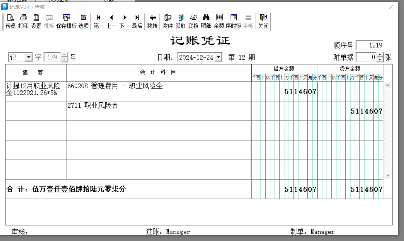Click 关闭 (Close) door icon in toolbar
The image size is (404, 241).
click(x=263, y=21)
